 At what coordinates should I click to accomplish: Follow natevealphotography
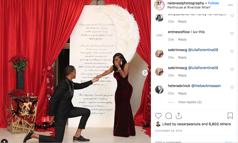click(213, 3)
